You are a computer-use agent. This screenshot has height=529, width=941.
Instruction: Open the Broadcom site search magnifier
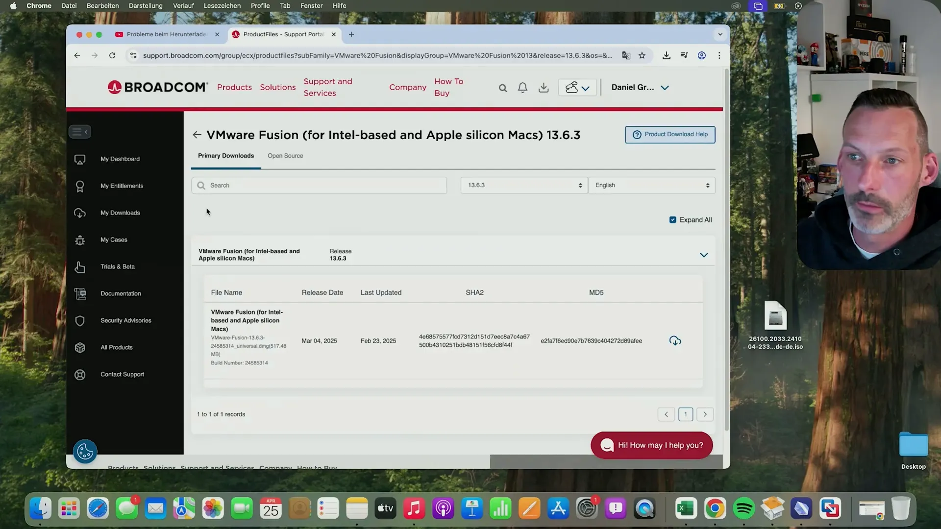pos(503,88)
